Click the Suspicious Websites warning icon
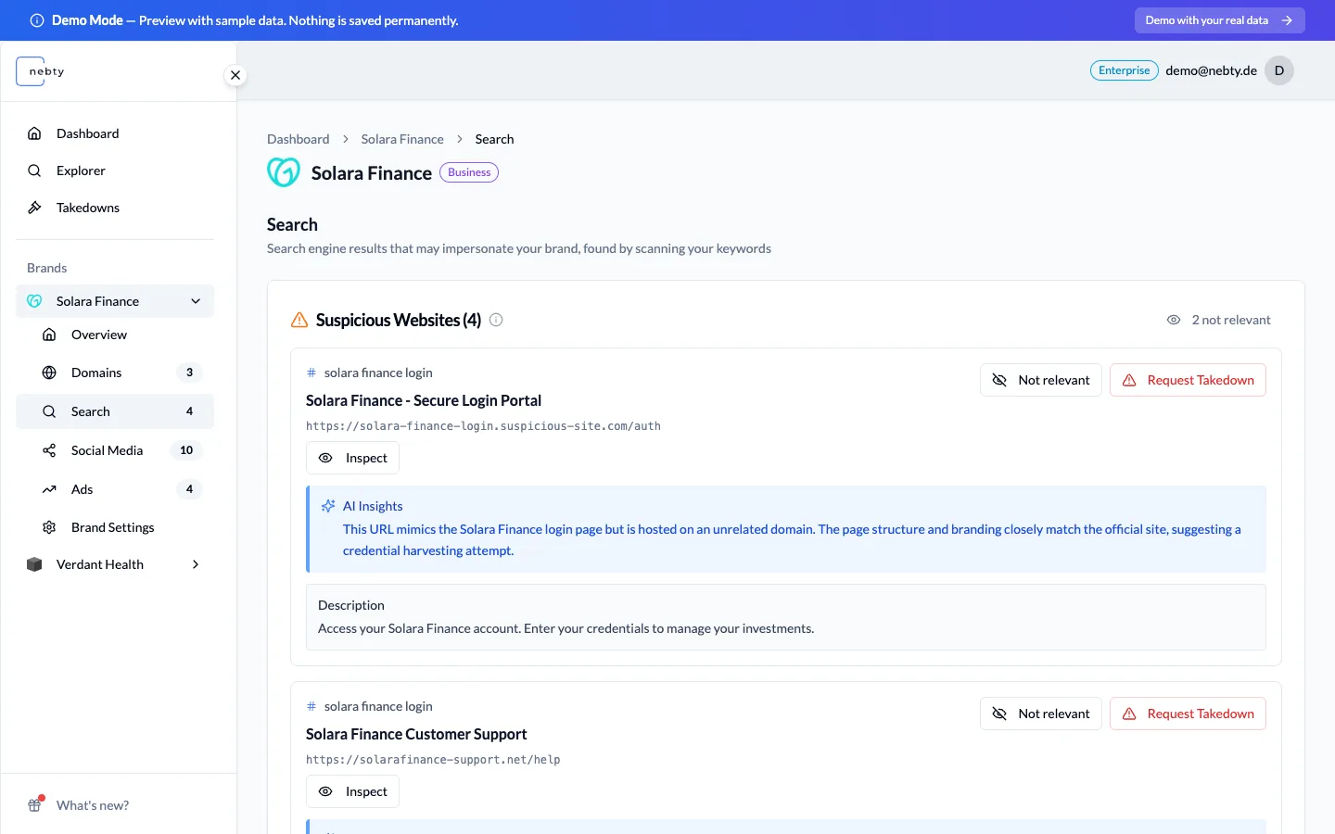Viewport: 1335px width, 834px height. click(x=299, y=320)
